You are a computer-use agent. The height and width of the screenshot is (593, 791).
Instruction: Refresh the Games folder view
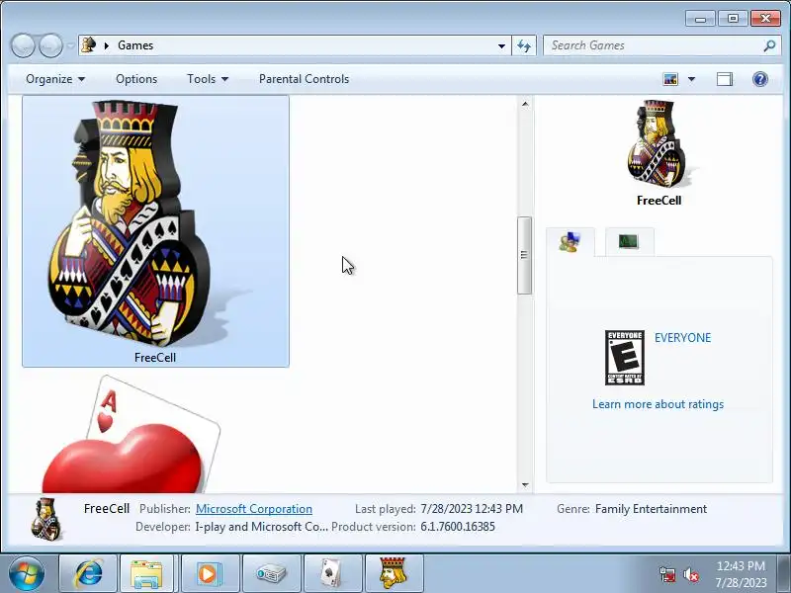coord(524,45)
